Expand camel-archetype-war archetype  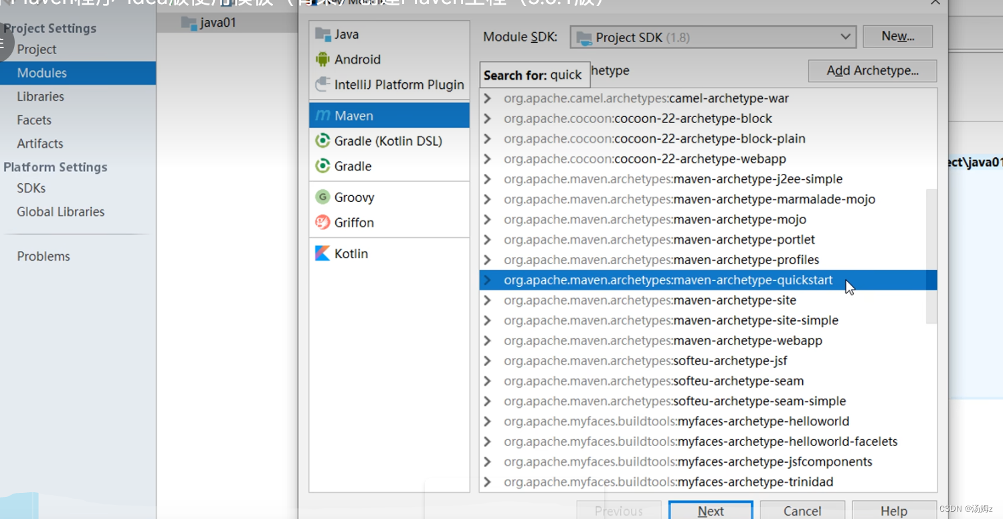coord(488,98)
